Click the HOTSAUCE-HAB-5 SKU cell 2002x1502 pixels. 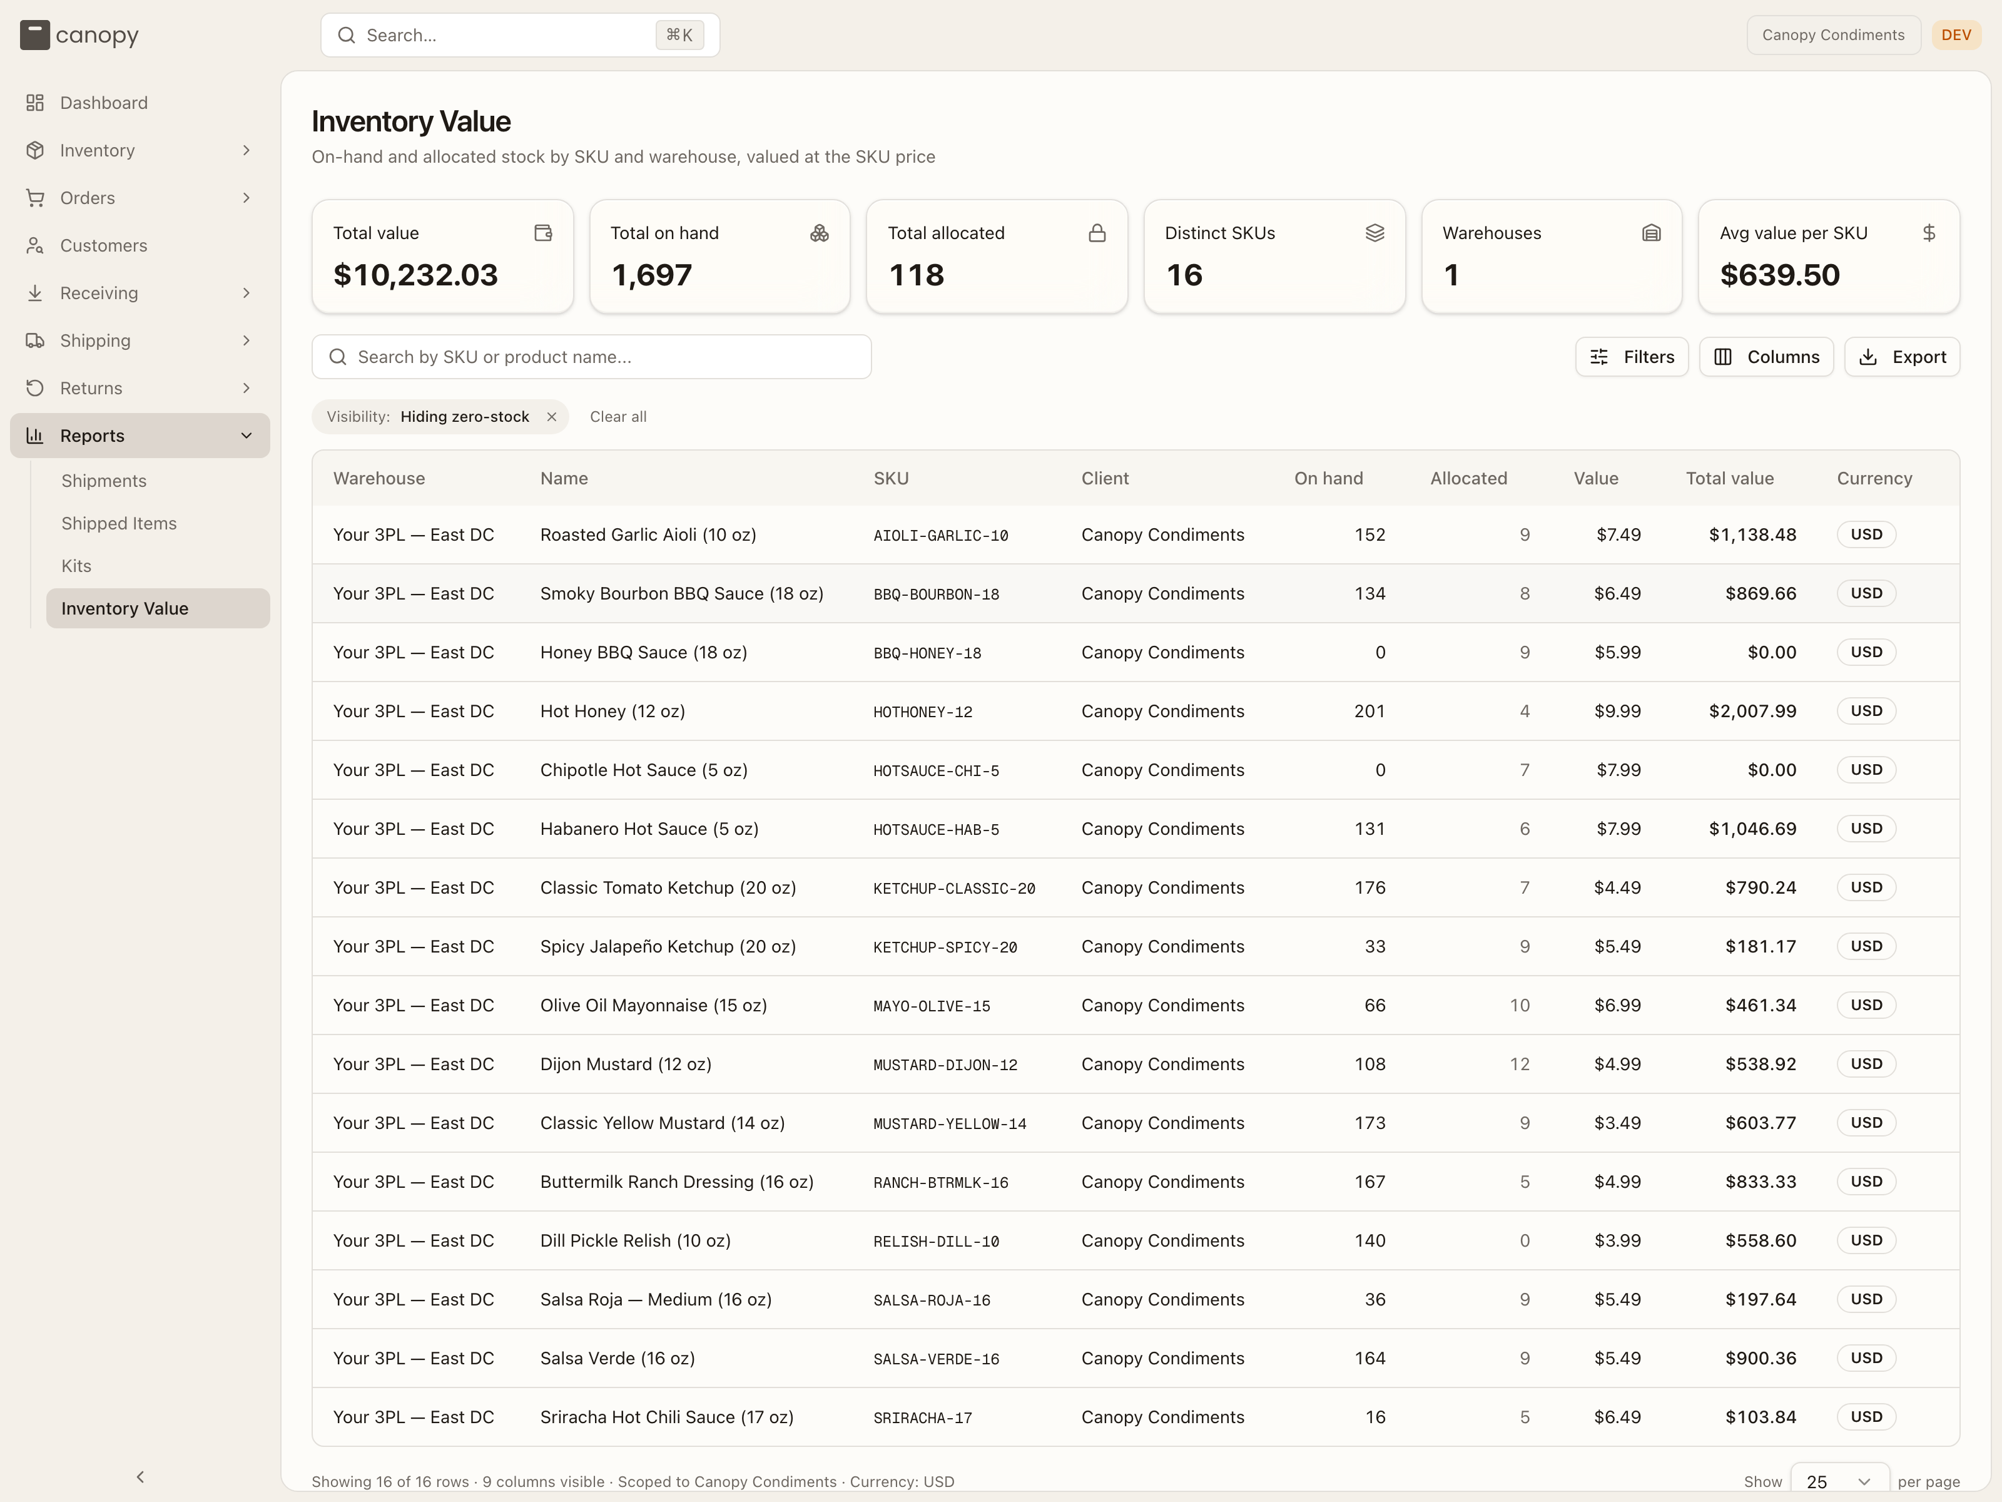936,830
